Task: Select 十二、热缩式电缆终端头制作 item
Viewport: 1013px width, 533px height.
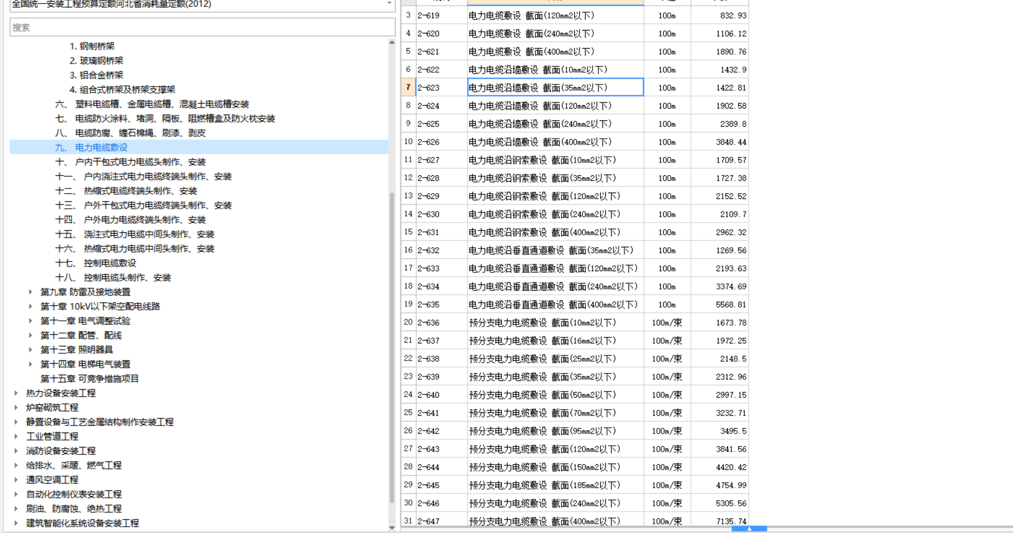Action: [x=126, y=191]
